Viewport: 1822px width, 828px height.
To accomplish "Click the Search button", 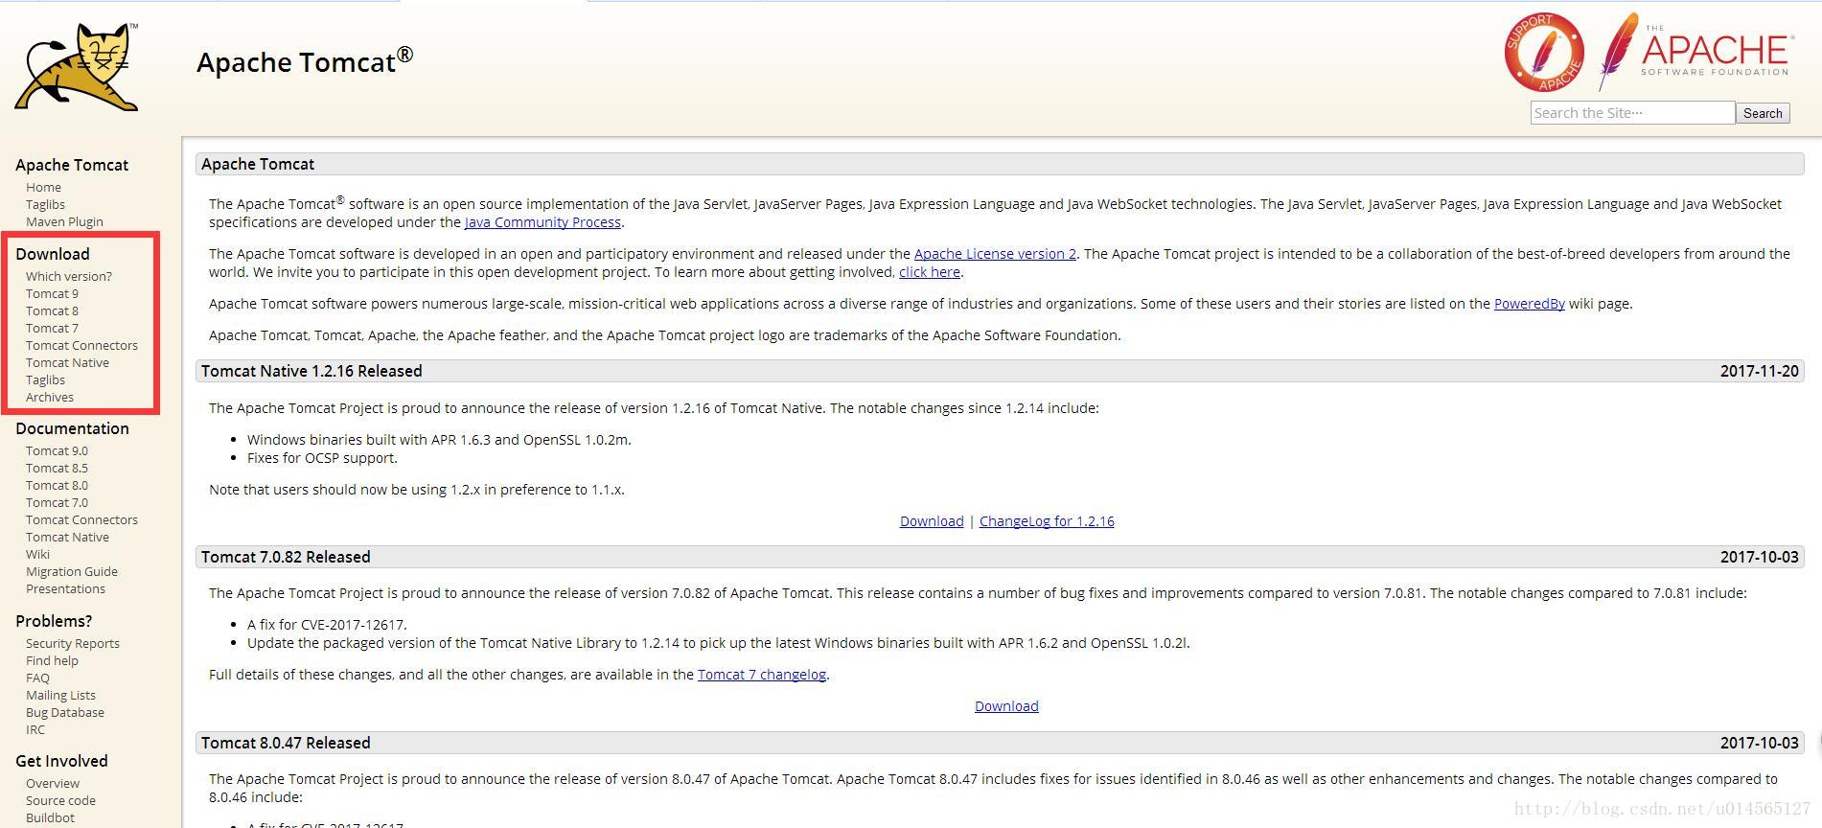I will click(x=1763, y=113).
